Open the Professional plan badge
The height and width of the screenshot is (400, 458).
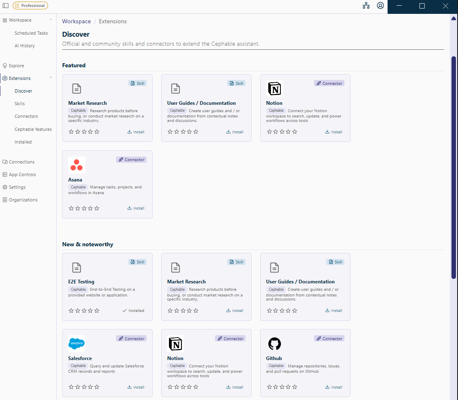coord(31,6)
